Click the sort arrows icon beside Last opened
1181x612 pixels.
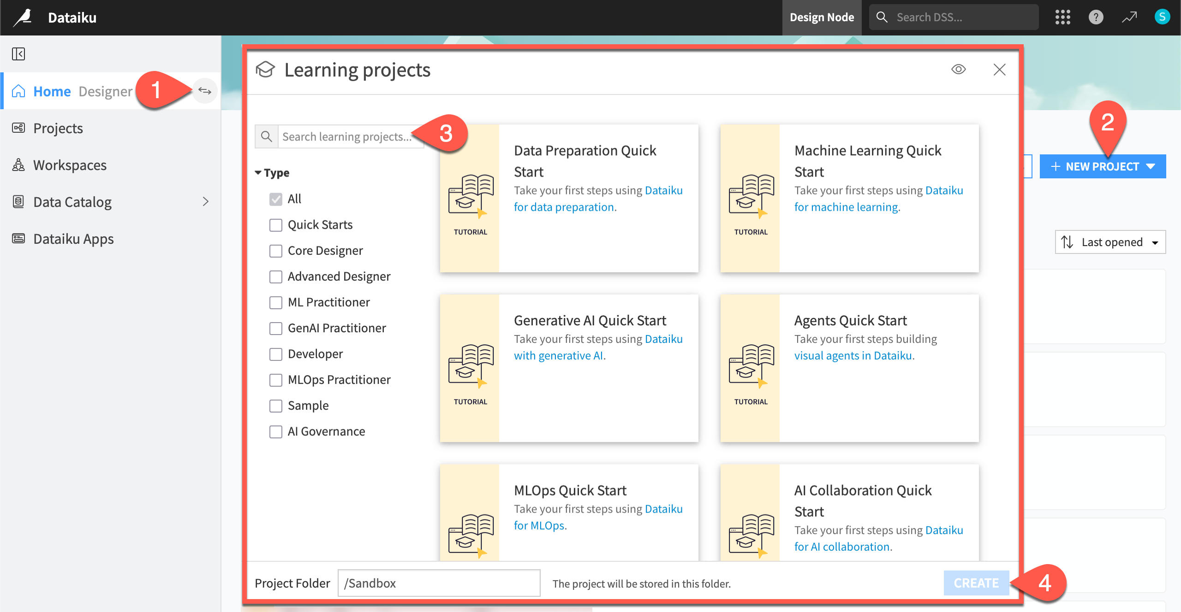[1067, 242]
